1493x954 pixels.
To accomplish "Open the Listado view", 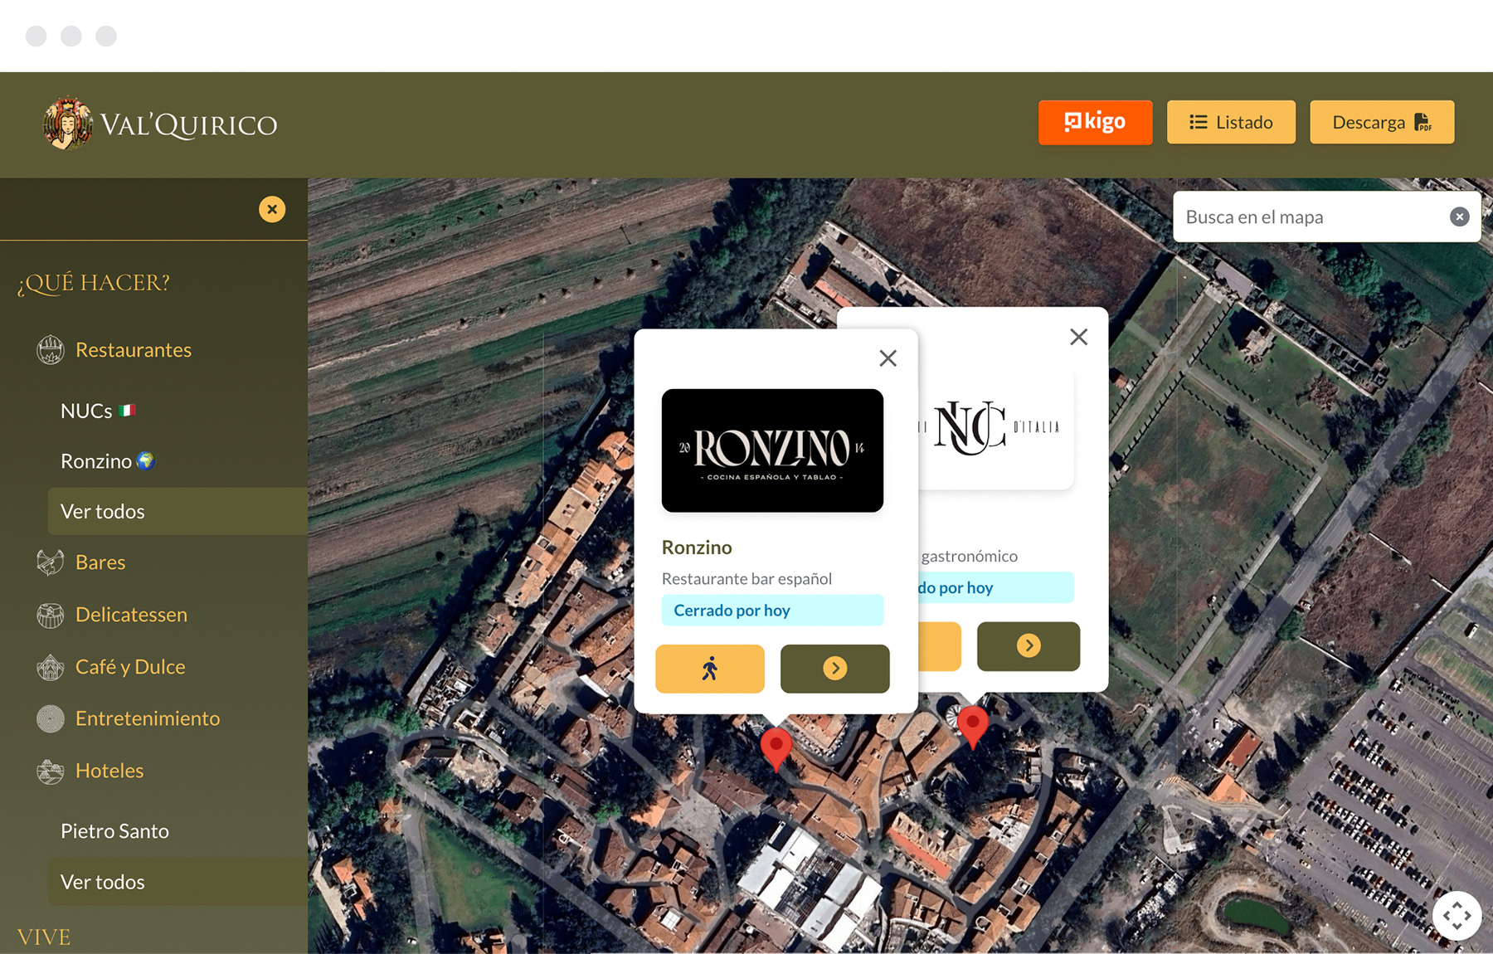I will click(x=1231, y=122).
